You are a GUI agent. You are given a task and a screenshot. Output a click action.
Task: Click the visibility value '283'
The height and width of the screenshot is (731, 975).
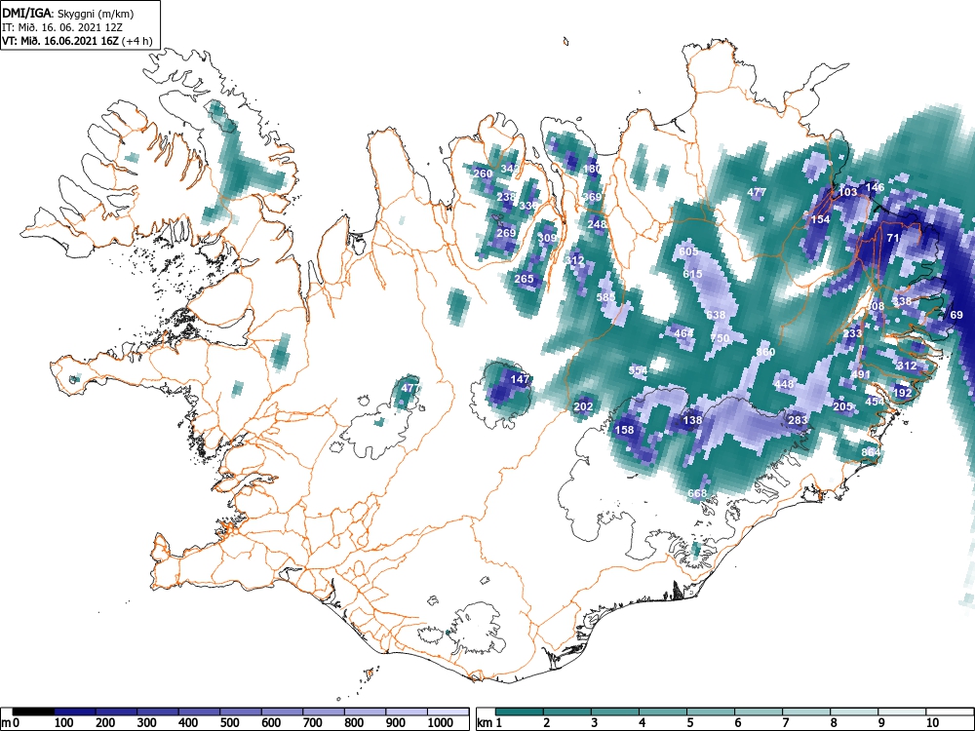point(798,420)
